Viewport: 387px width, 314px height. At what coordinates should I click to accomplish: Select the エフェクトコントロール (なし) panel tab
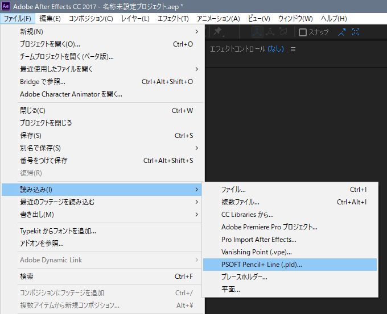click(x=247, y=49)
